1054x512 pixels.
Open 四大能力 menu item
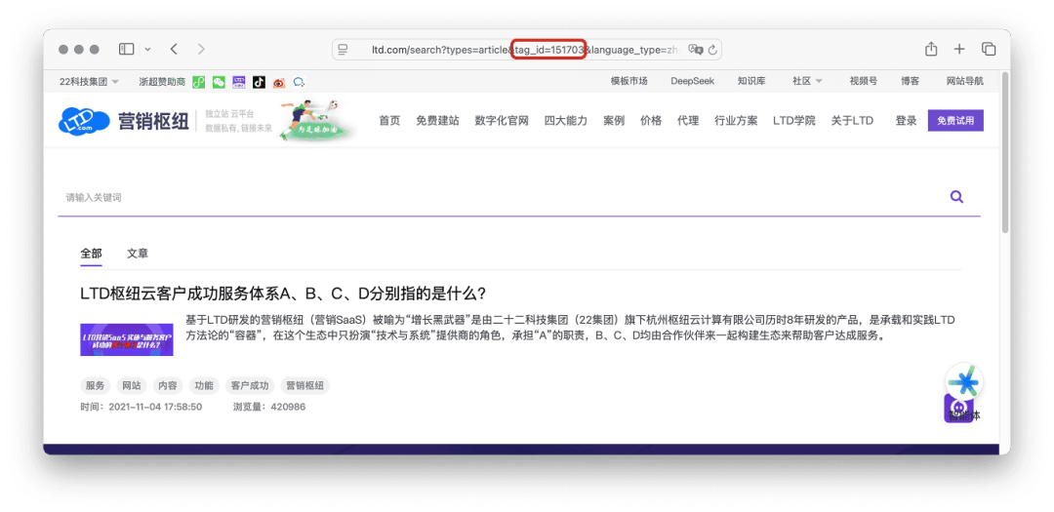(565, 121)
